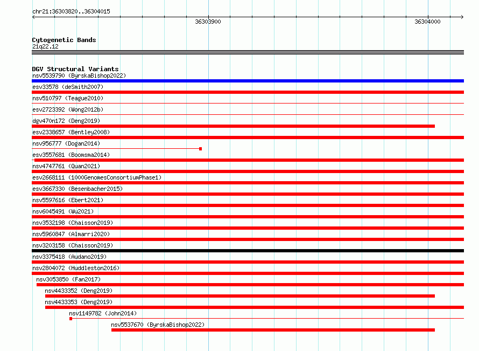Image resolution: width=479 pixels, height=351 pixels.
Task: Select nsv1149782 (John2014) label
Action: (x=103, y=313)
